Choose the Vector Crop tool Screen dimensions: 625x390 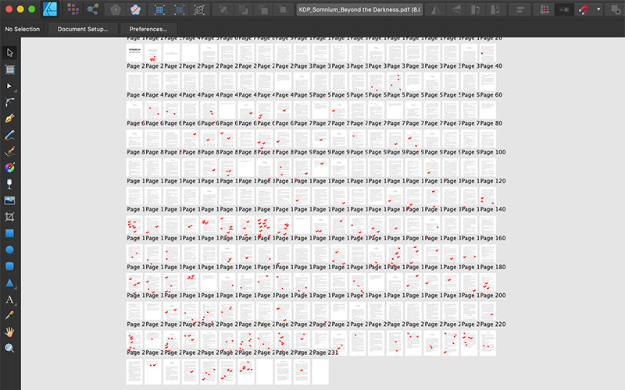click(10, 216)
